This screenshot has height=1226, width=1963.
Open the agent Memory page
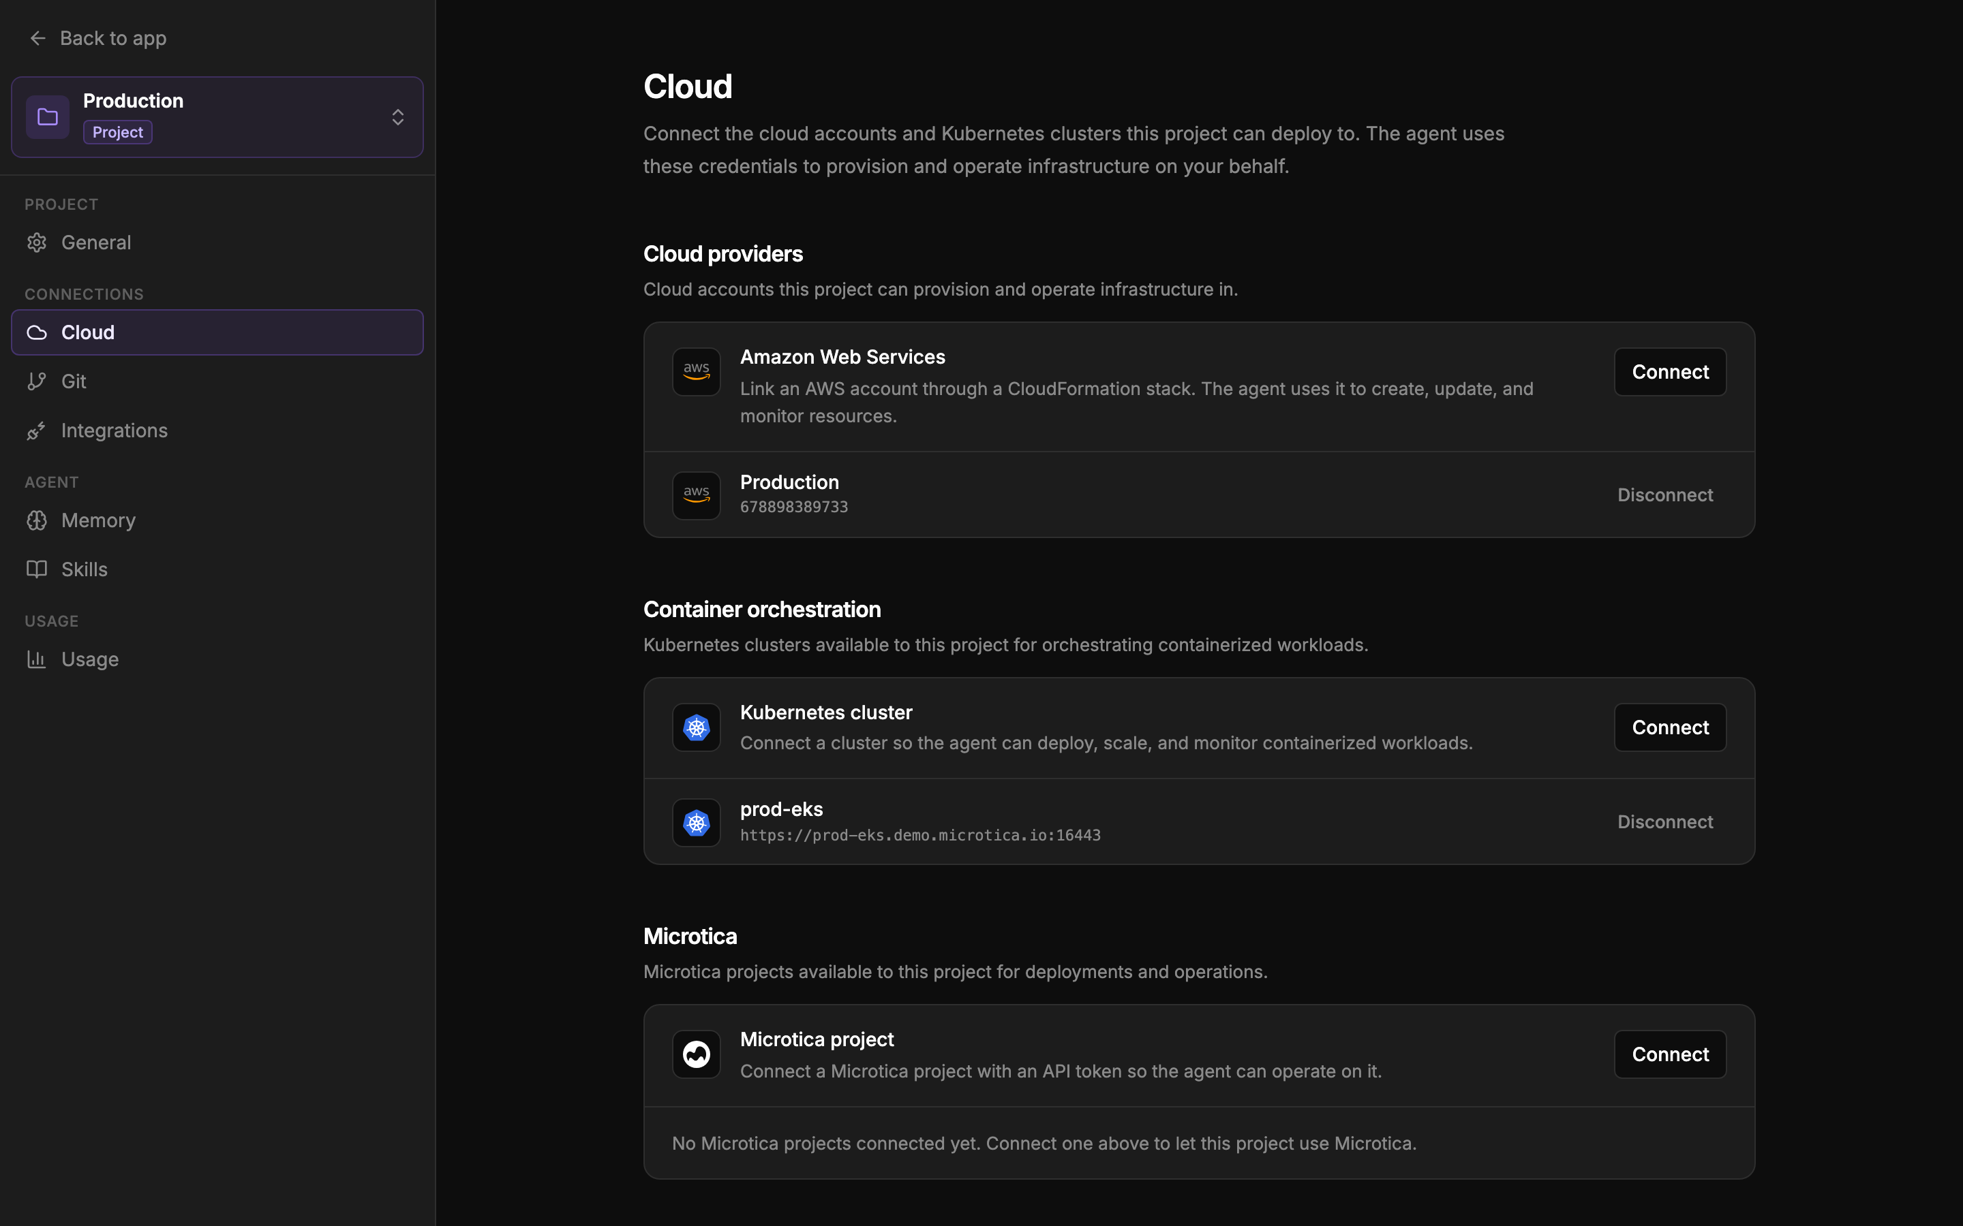pyautogui.click(x=217, y=520)
